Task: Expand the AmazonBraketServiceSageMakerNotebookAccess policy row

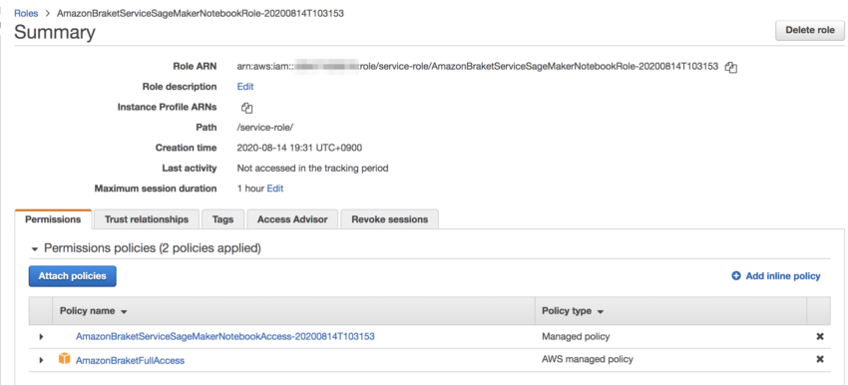Action: tap(42, 337)
